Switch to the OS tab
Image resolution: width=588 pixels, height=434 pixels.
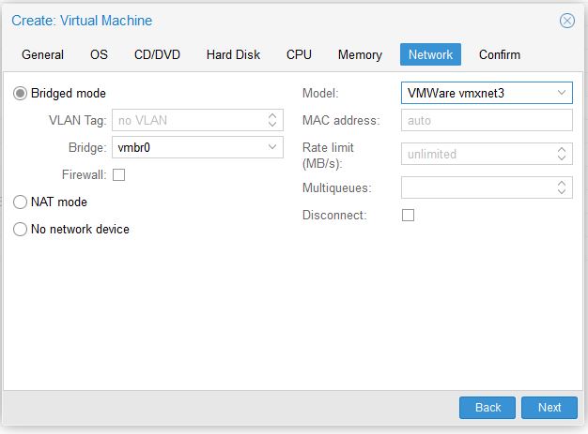coord(99,54)
